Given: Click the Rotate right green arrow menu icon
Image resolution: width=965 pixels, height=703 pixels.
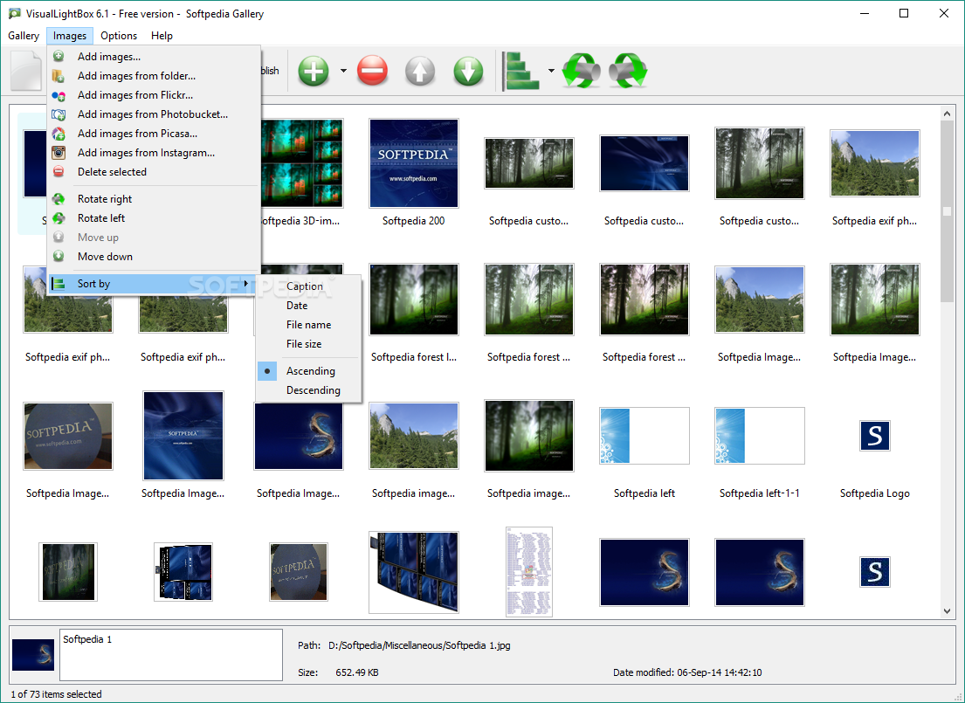Looking at the screenshot, I should pyautogui.click(x=59, y=199).
